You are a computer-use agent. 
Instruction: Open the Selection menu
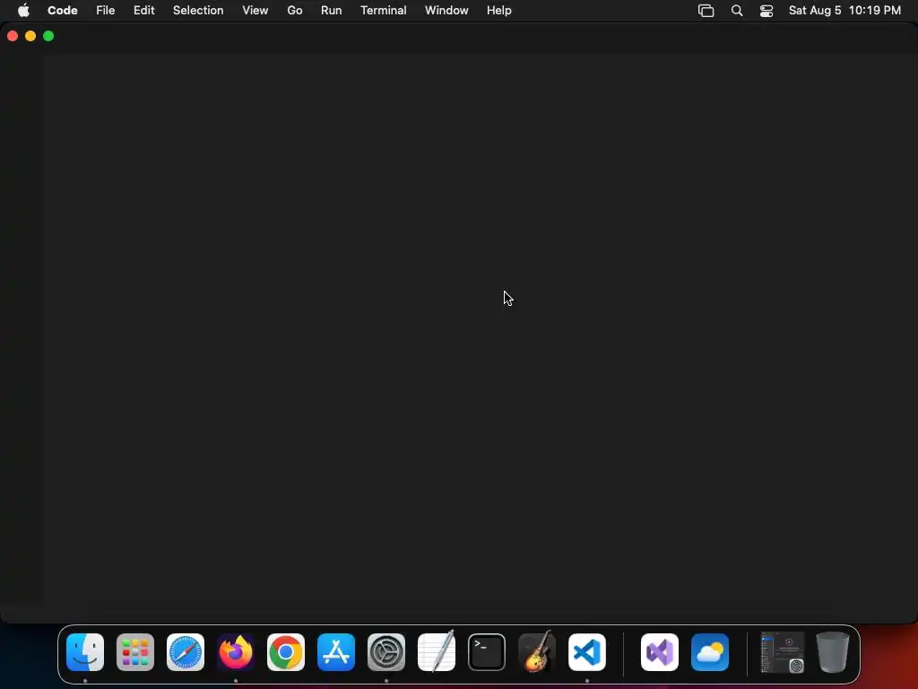(198, 11)
